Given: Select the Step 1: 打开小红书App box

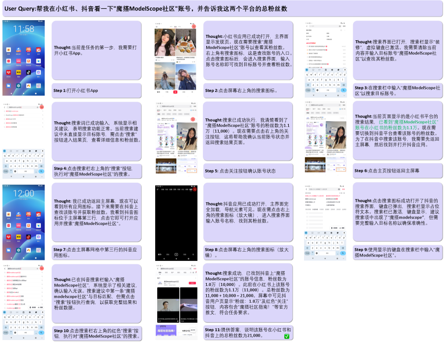Looking at the screenshot, I should click(96, 90).
